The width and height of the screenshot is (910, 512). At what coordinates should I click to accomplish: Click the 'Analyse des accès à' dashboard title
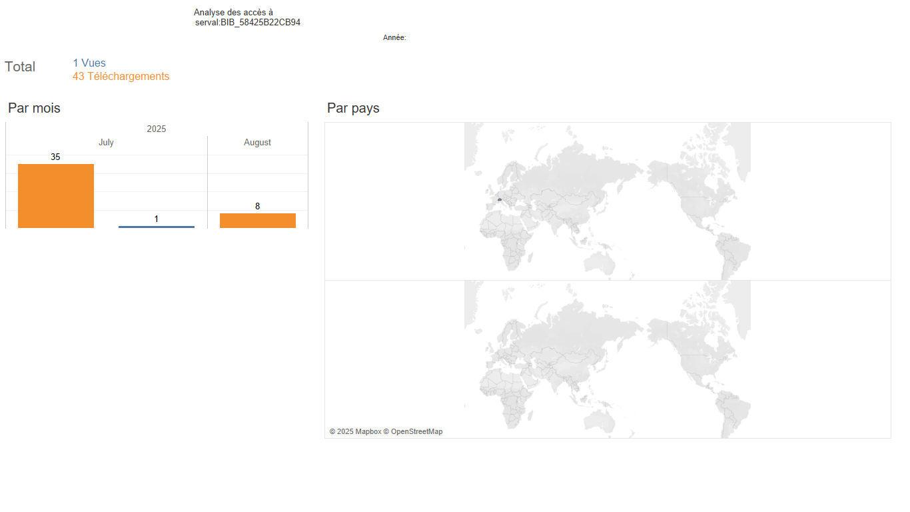pyautogui.click(x=233, y=13)
